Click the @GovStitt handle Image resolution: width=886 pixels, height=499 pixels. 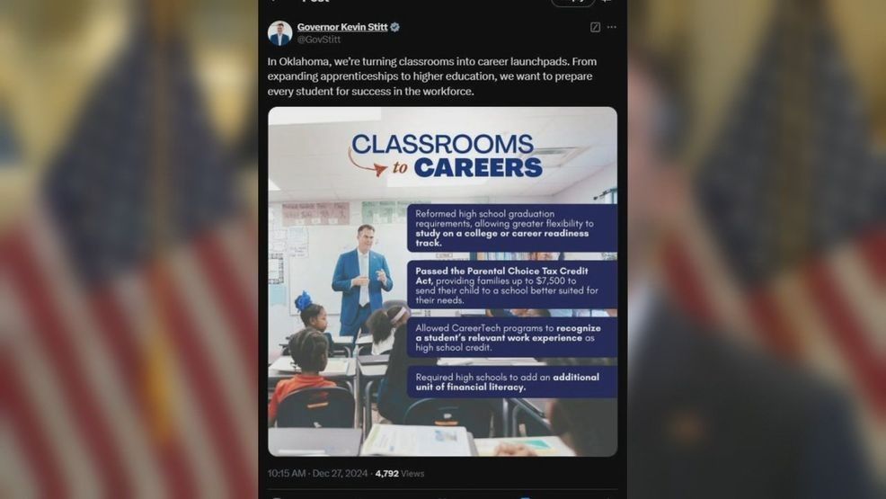point(319,39)
